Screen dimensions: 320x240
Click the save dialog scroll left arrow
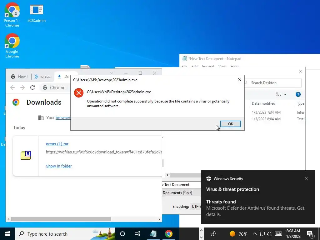tap(167, 175)
